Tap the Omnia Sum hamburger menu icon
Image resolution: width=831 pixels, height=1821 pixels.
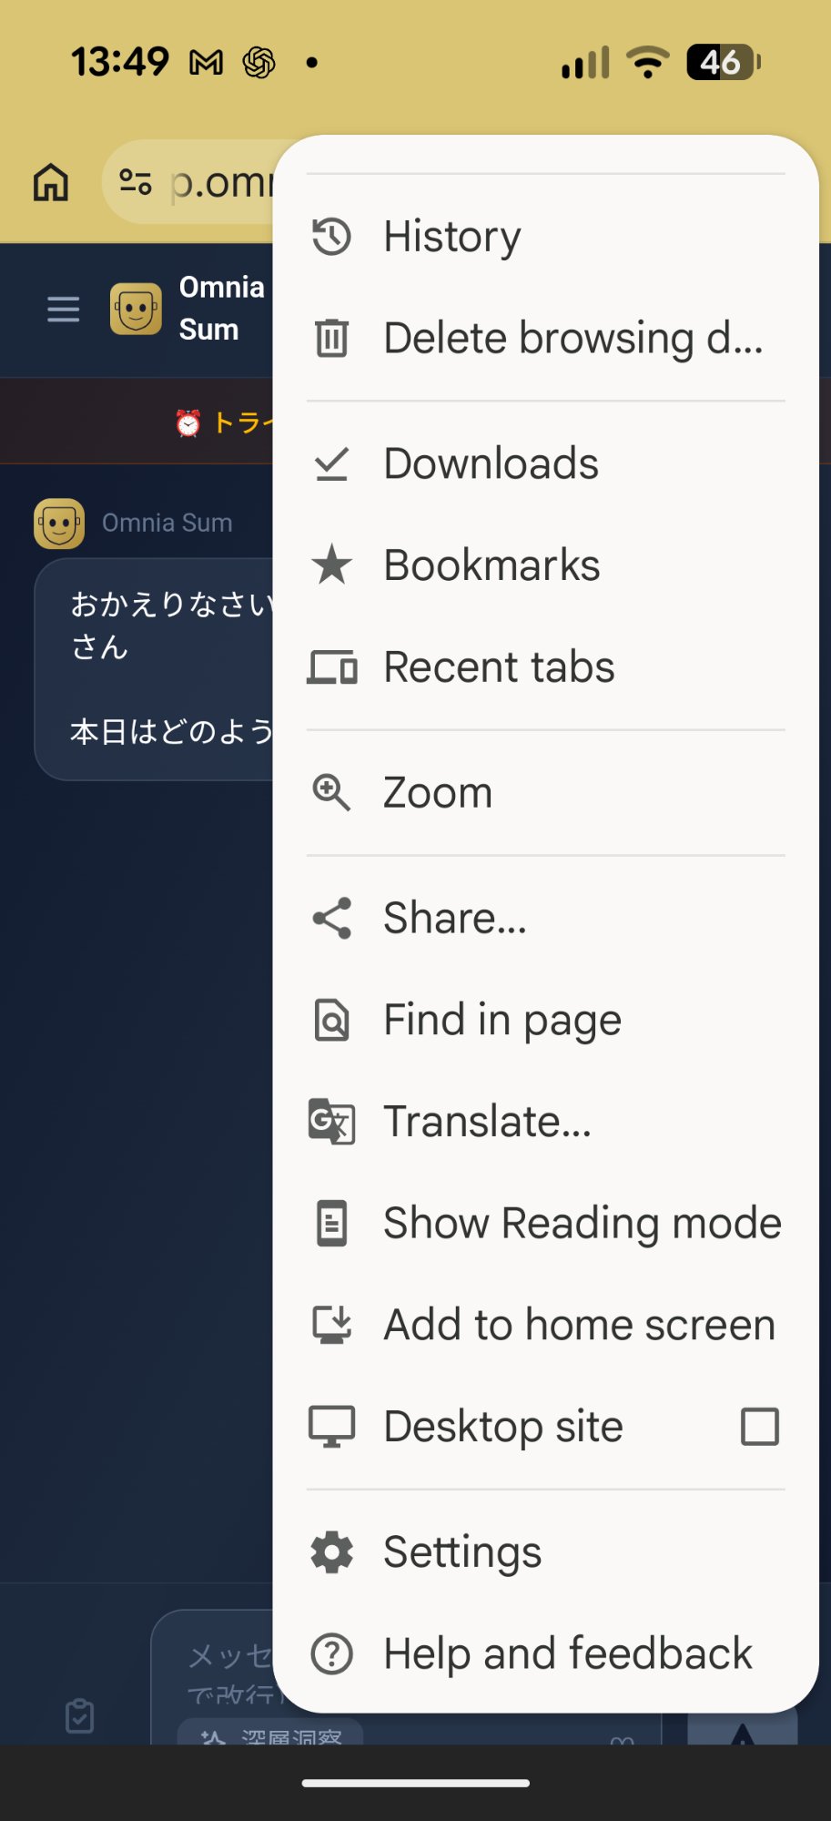pos(64,310)
